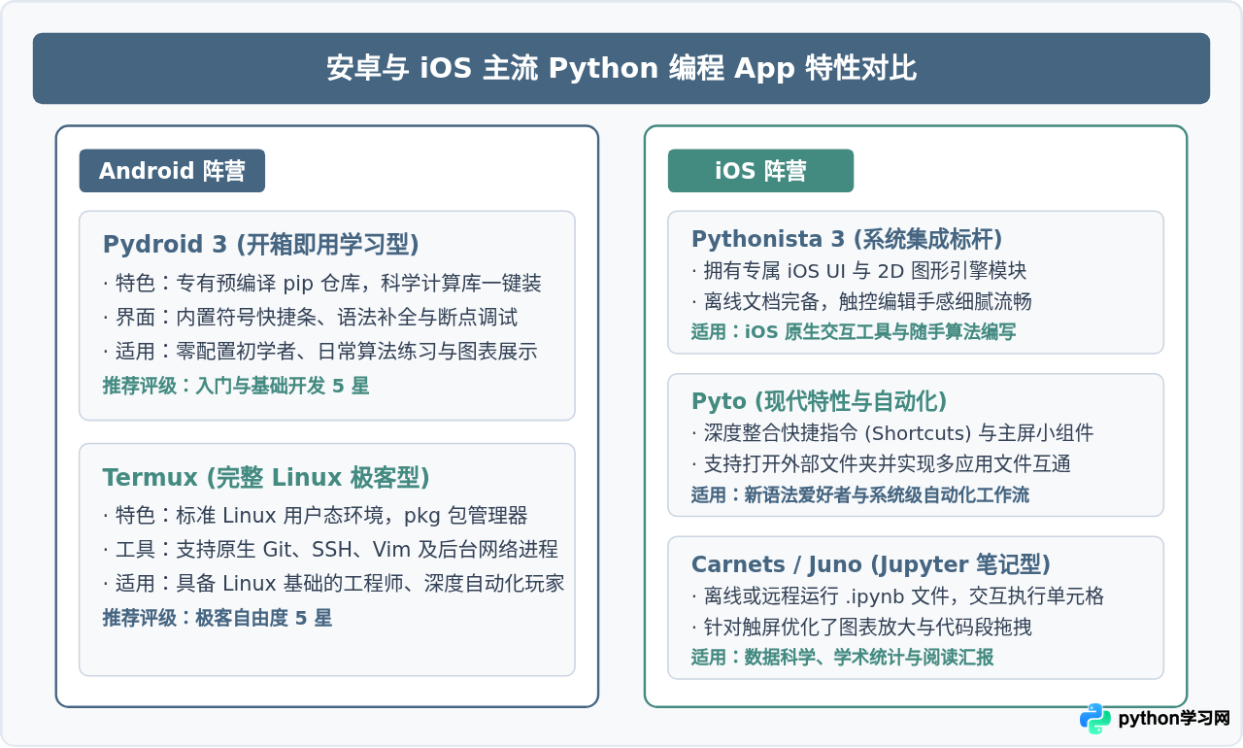The height and width of the screenshot is (748, 1243).
Task: Click "适用：数据科学、学术统计与阅读汇报"
Action: click(x=843, y=659)
